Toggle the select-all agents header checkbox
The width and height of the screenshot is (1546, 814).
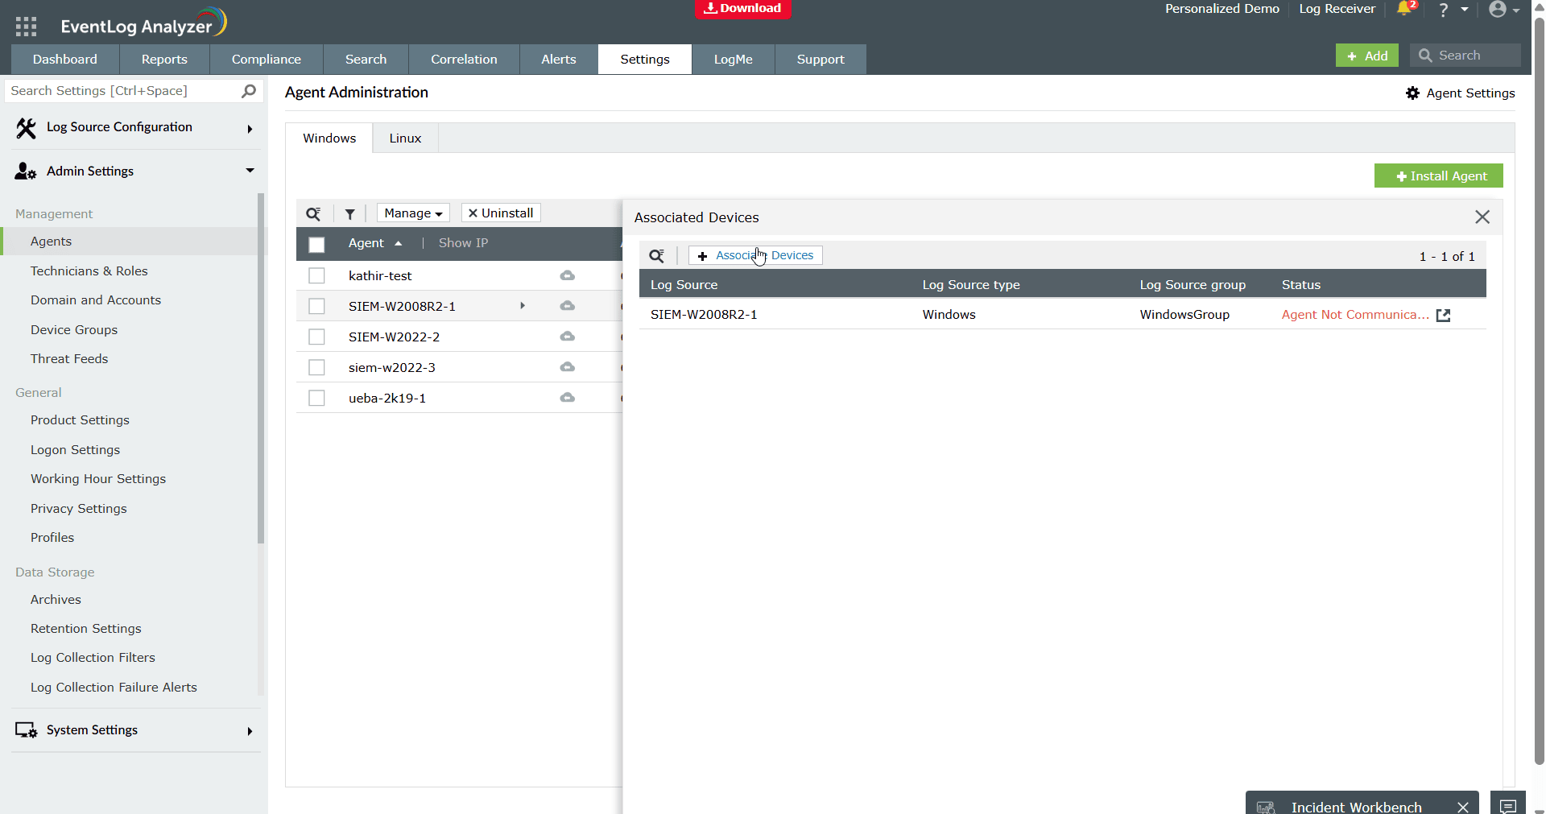point(316,245)
